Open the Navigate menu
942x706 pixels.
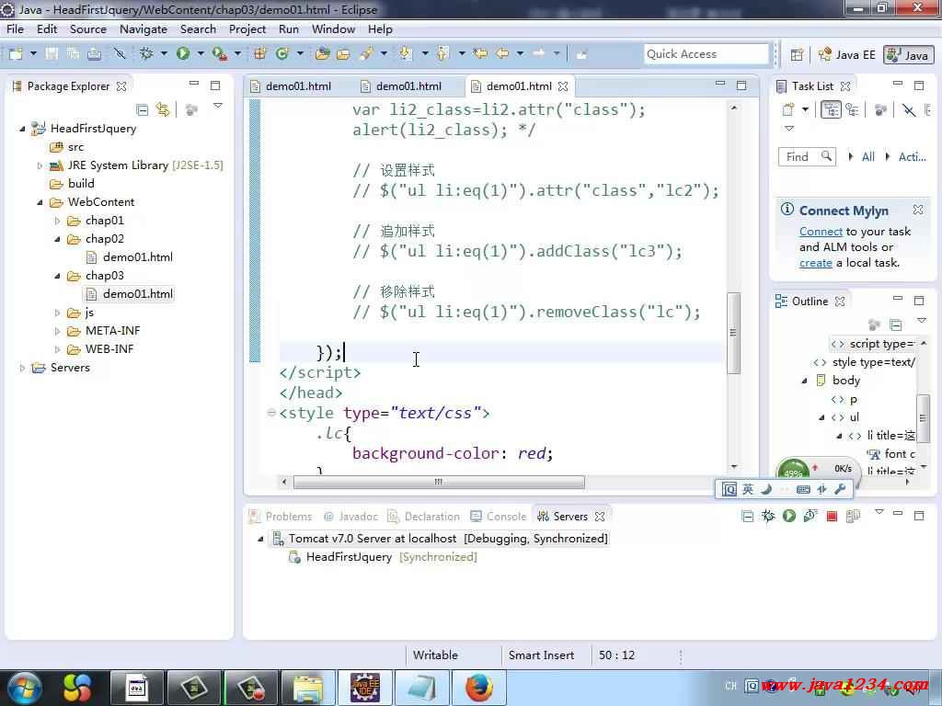coord(143,28)
